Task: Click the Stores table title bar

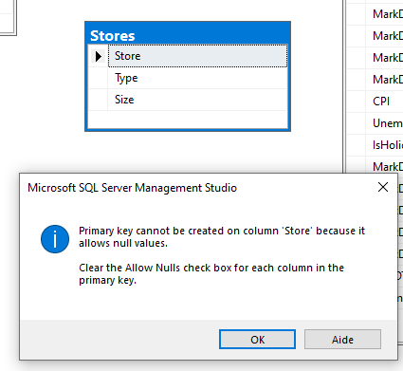Action: coord(188,33)
